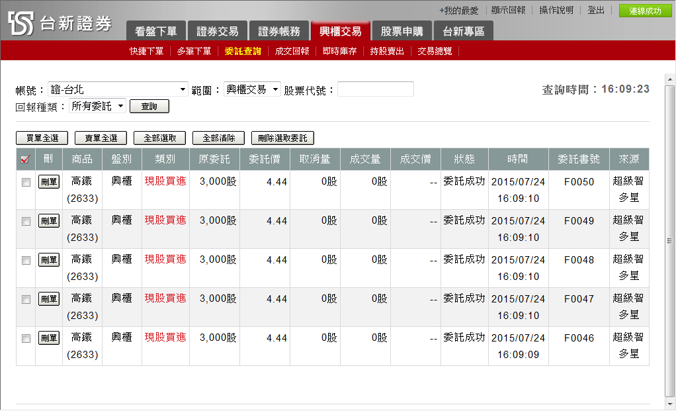Viewport: 676px width, 411px height.
Task: Hit 刪單 icon for order F0047
Action: point(48,298)
